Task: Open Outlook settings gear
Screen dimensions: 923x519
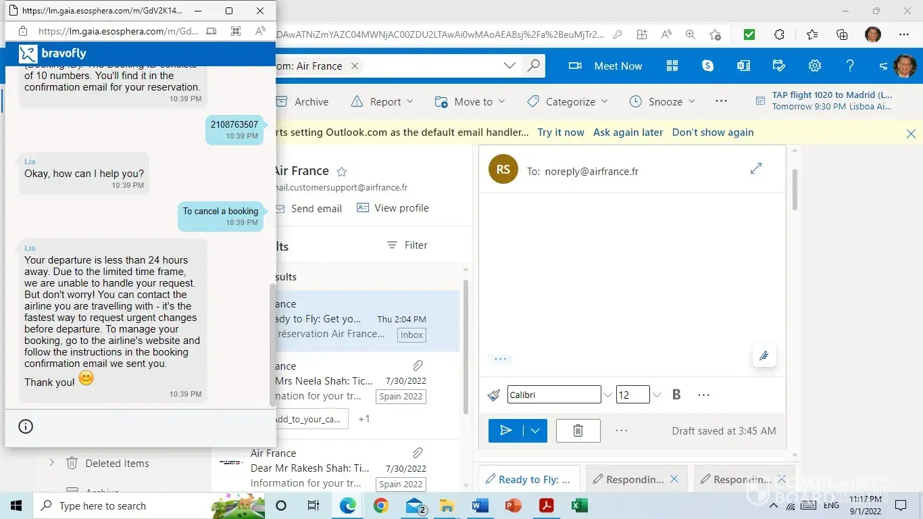Action: [x=815, y=66]
